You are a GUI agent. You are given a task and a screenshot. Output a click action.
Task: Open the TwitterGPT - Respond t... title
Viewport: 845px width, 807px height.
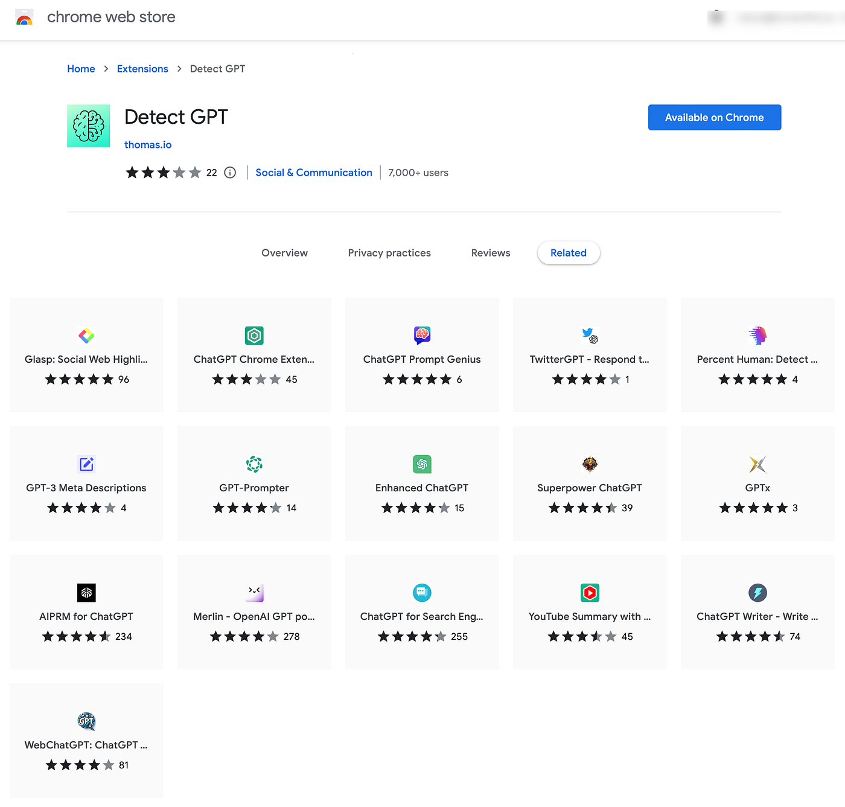pyautogui.click(x=590, y=359)
